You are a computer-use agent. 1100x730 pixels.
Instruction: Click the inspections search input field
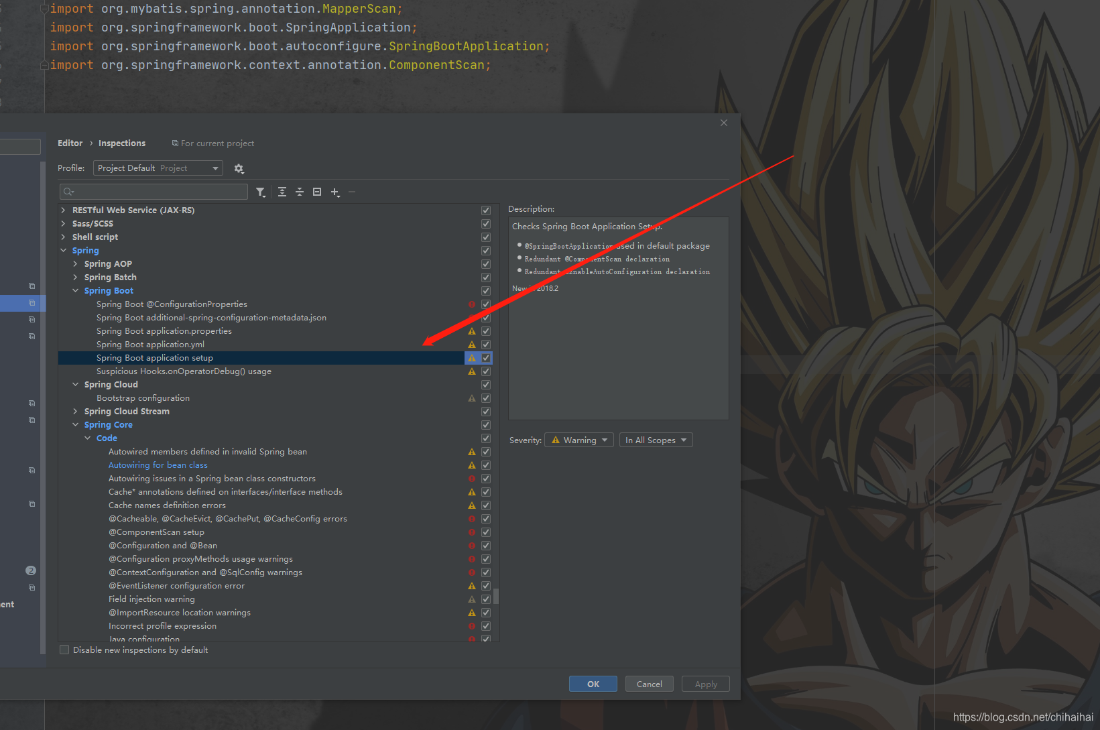(x=154, y=192)
